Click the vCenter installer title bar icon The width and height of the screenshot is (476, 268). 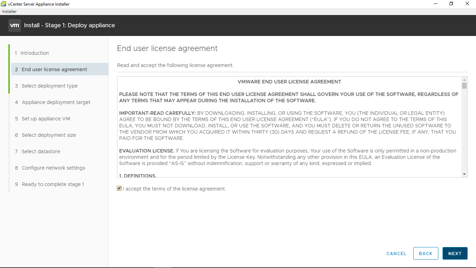4,4
